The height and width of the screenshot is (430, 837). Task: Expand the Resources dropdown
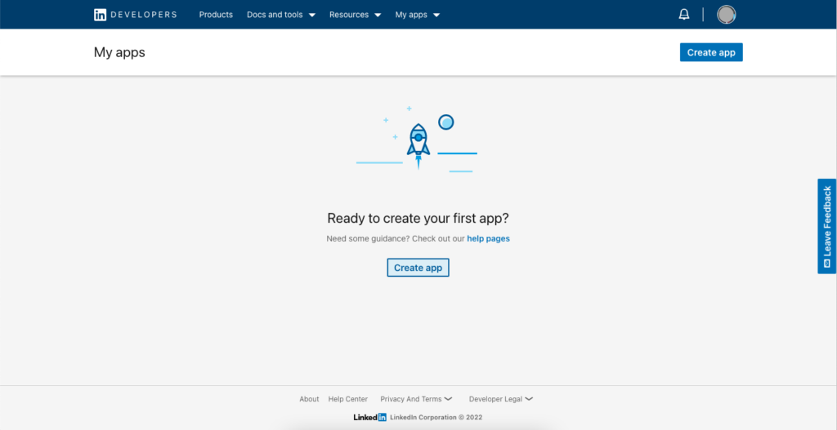tap(355, 15)
